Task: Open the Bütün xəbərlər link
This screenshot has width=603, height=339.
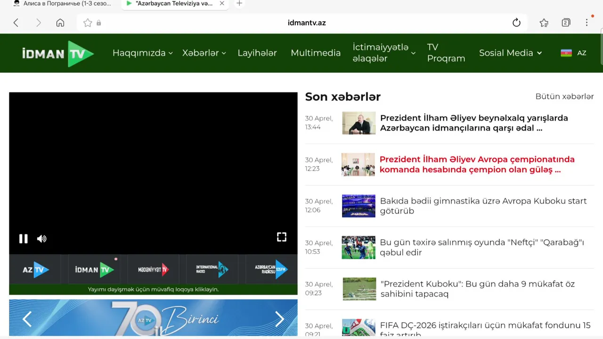Action: (x=564, y=97)
